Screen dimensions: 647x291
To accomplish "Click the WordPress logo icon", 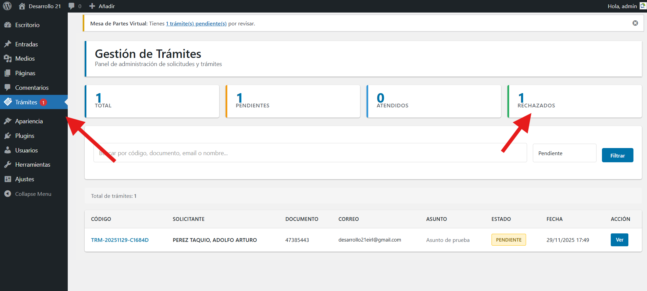I will tap(7, 6).
